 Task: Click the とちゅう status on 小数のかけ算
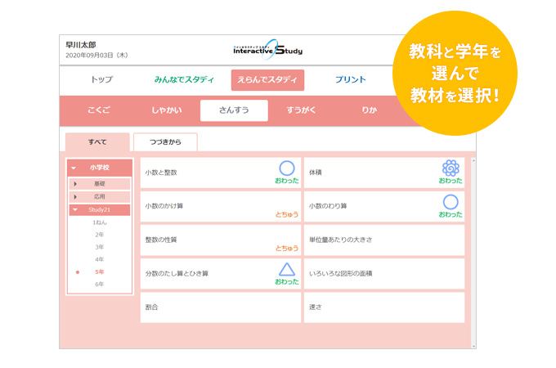[286, 214]
